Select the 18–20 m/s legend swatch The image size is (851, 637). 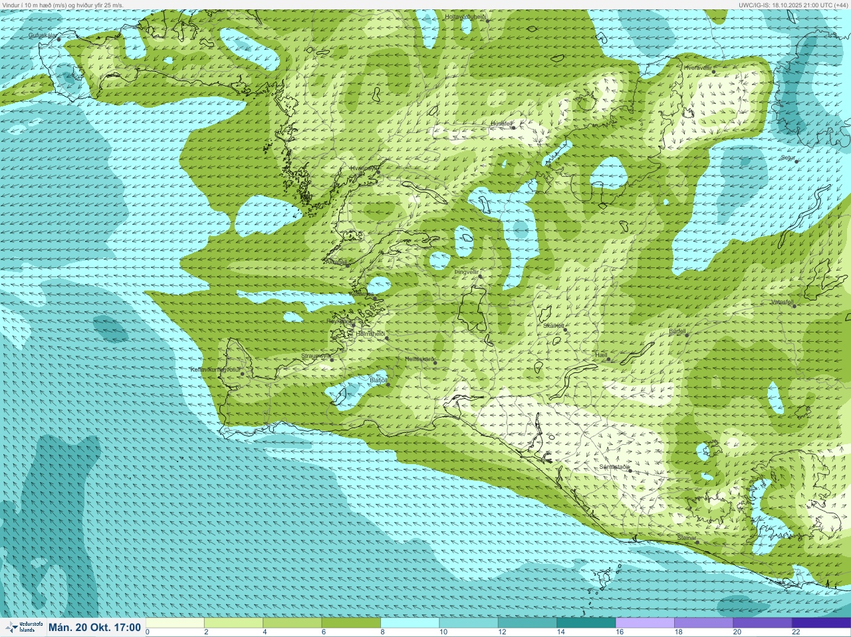(x=704, y=623)
